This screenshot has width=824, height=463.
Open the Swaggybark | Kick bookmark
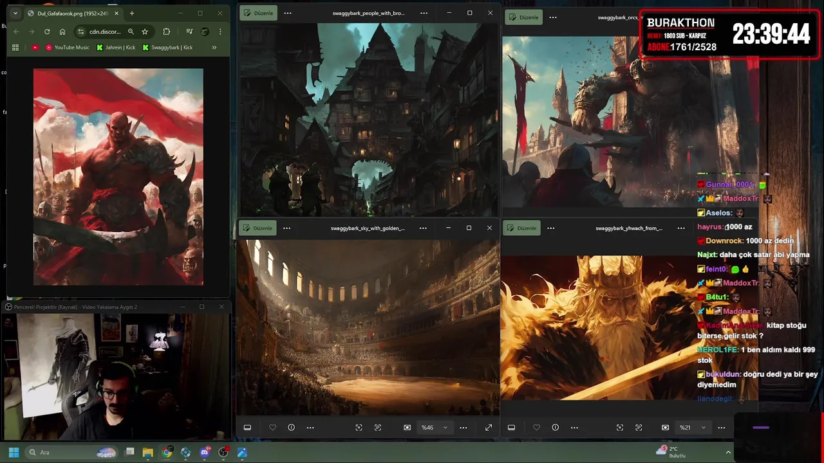pos(167,47)
